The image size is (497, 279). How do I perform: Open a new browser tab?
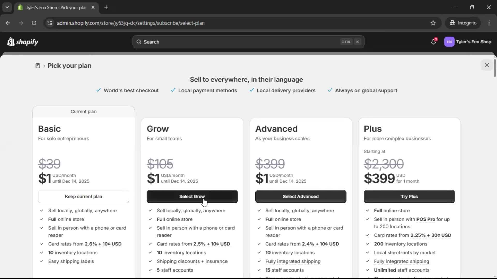pos(106,7)
